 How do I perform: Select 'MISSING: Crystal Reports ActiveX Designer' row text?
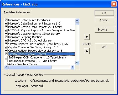42,30
